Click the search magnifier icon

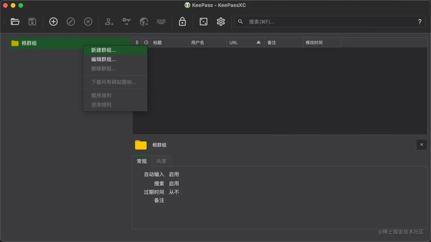241,22
